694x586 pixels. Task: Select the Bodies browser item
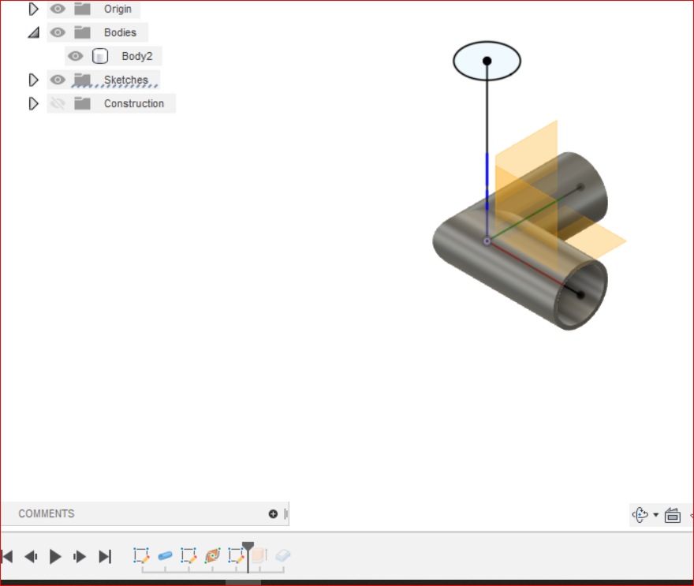tap(120, 32)
